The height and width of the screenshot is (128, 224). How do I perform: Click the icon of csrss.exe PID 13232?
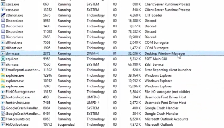point(3,10)
